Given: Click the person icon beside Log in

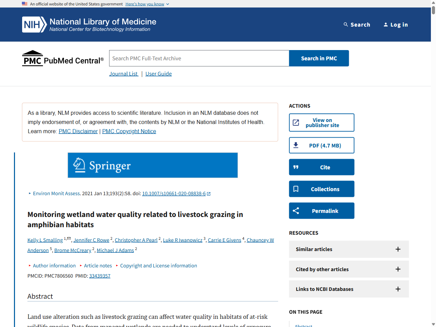Looking at the screenshot, I should 386,25.
